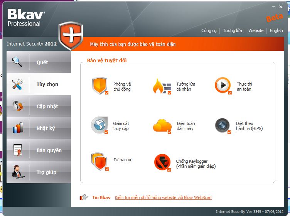Screen dimensions: 290x216
Task: Toggle the Phòng vệ chủ động checkbox
Action: pos(106,93)
